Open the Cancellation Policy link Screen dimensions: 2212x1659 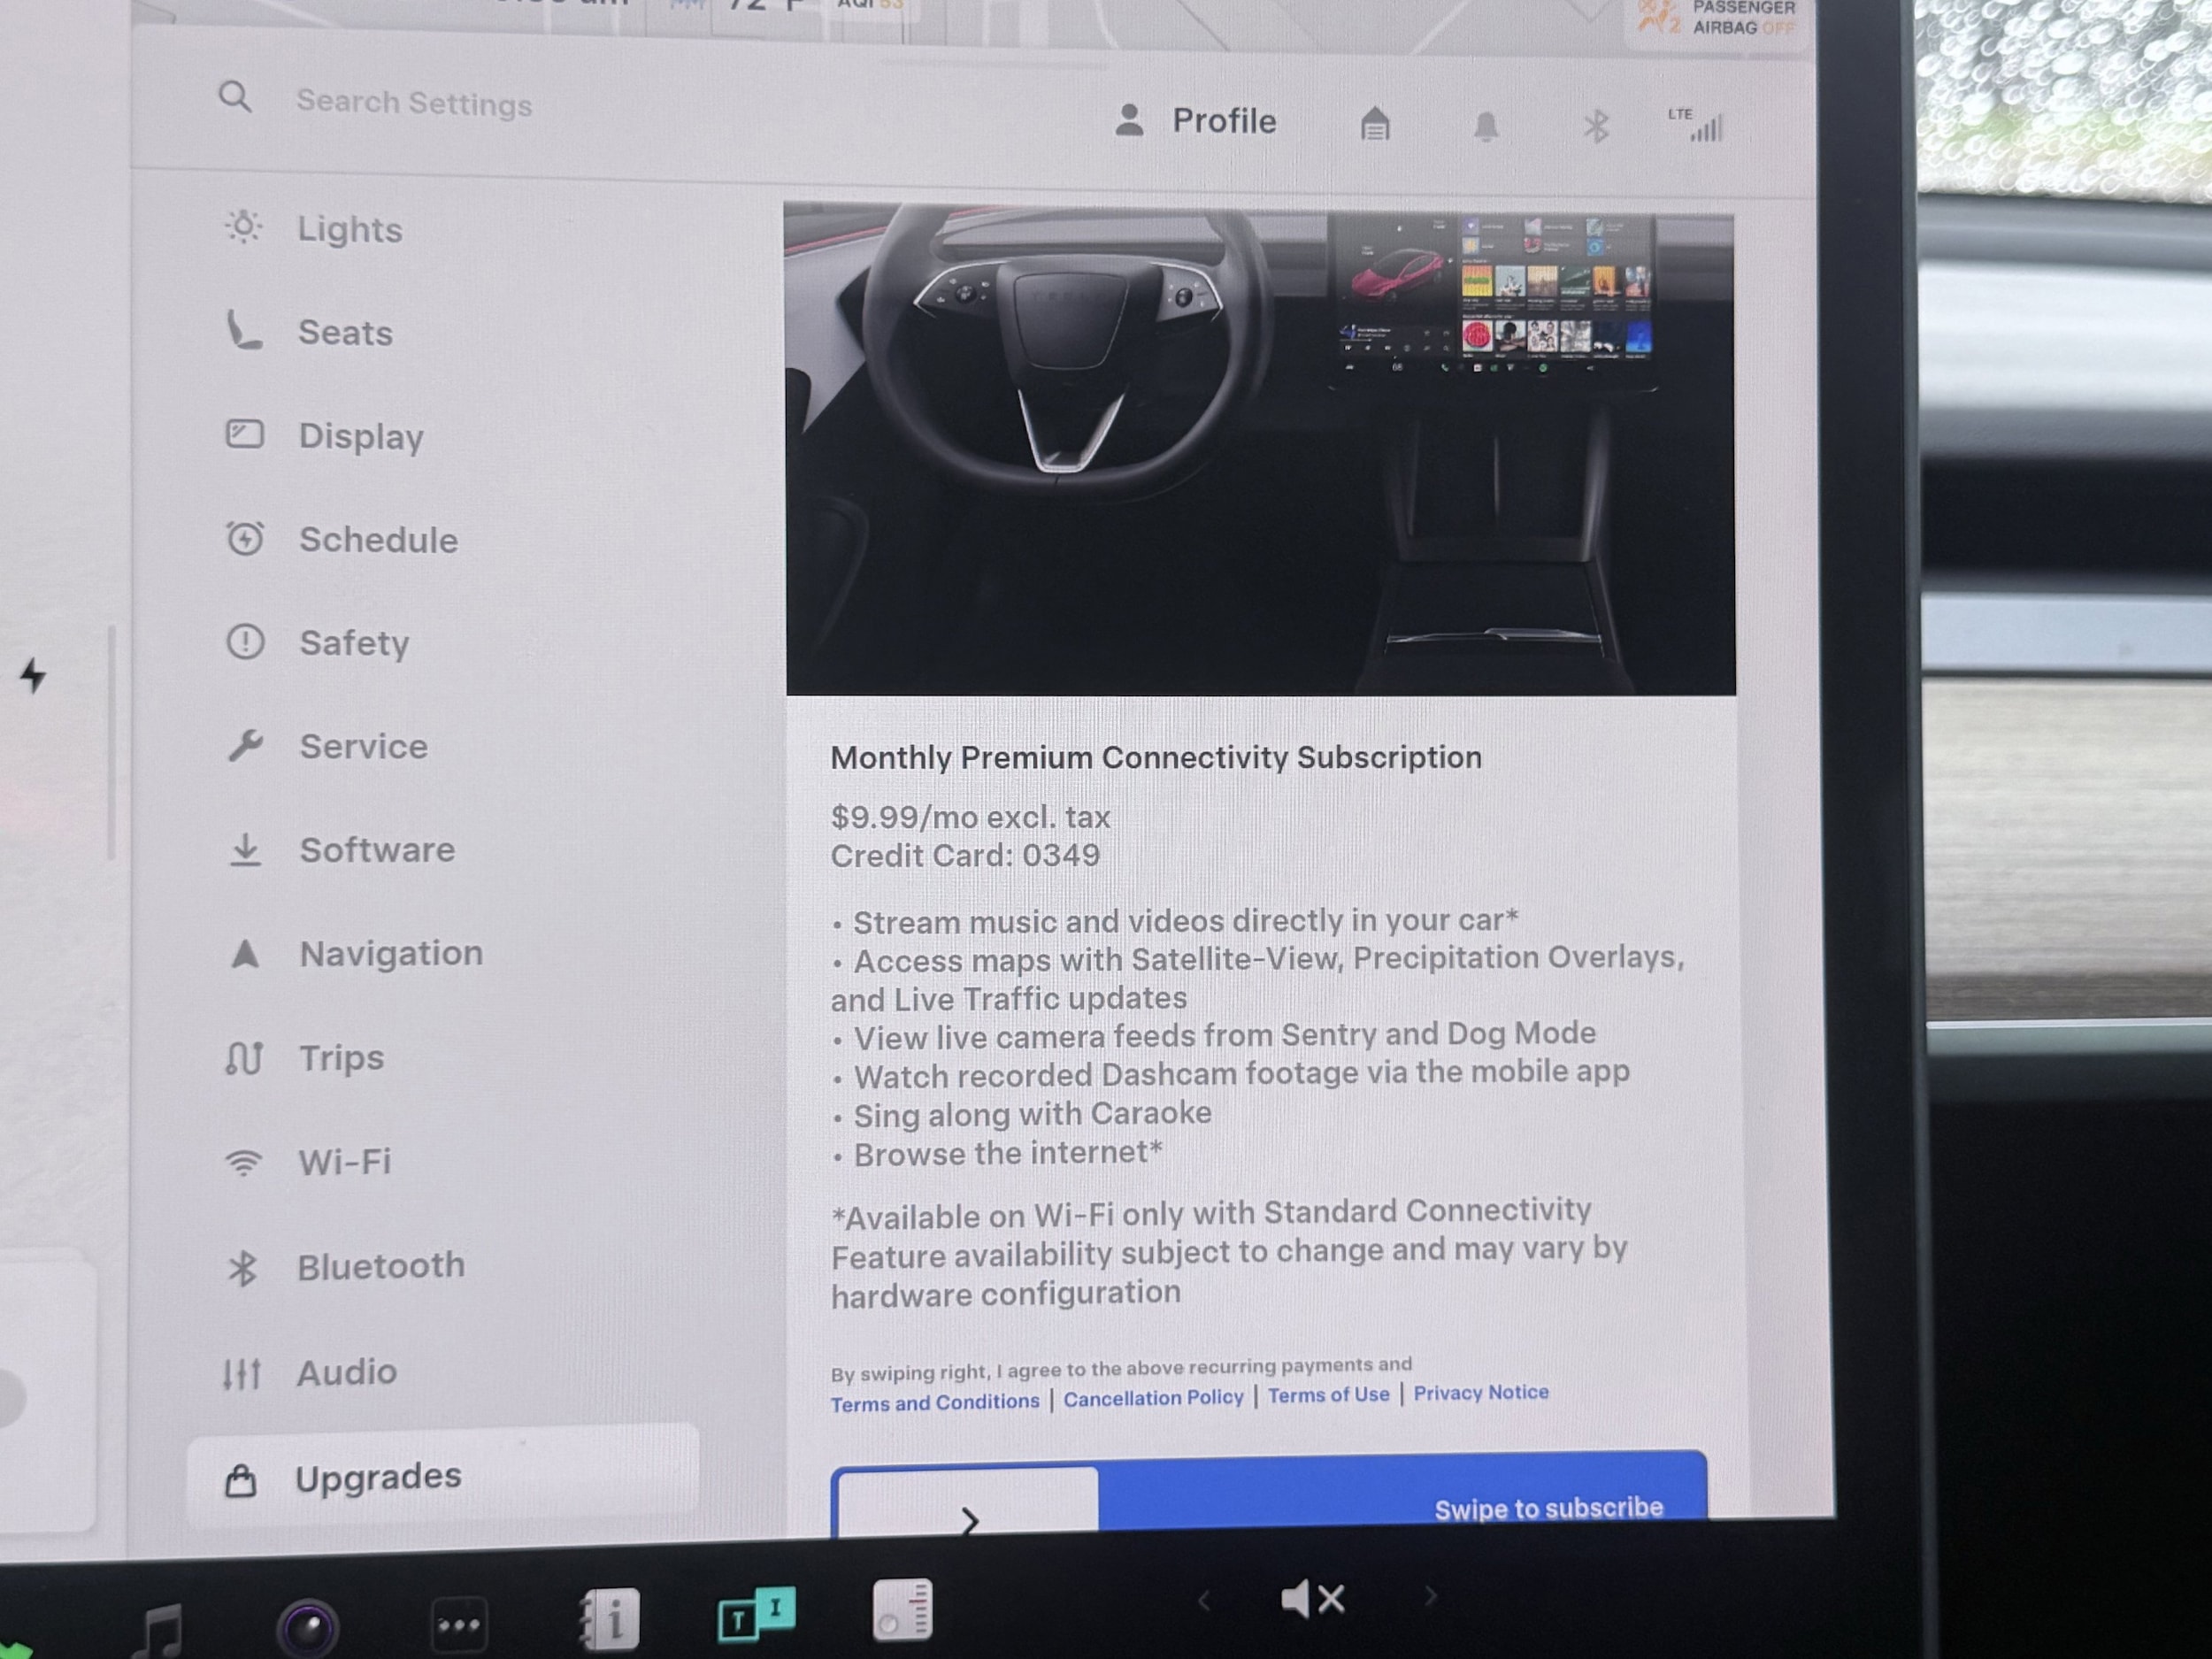point(1153,1398)
